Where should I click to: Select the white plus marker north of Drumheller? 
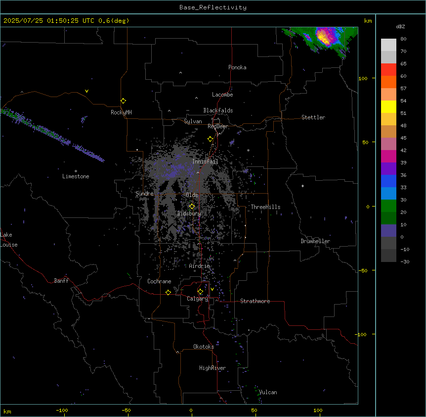coord(302,186)
